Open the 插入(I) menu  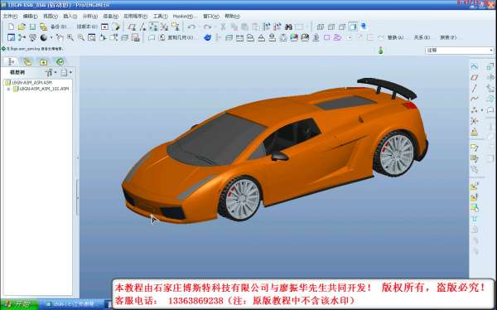(x=70, y=17)
